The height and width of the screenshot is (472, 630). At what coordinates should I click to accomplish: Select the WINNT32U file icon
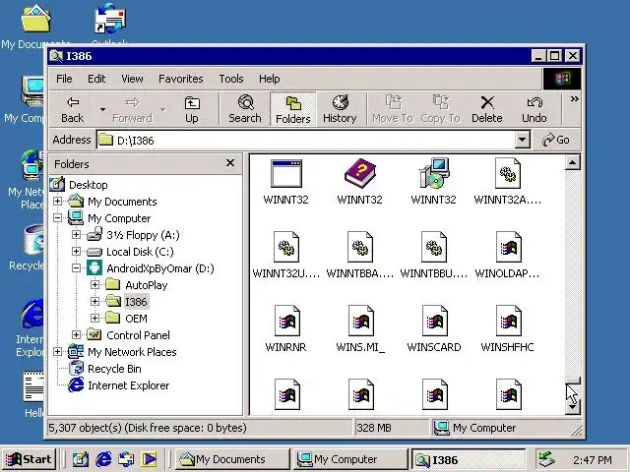click(x=285, y=247)
